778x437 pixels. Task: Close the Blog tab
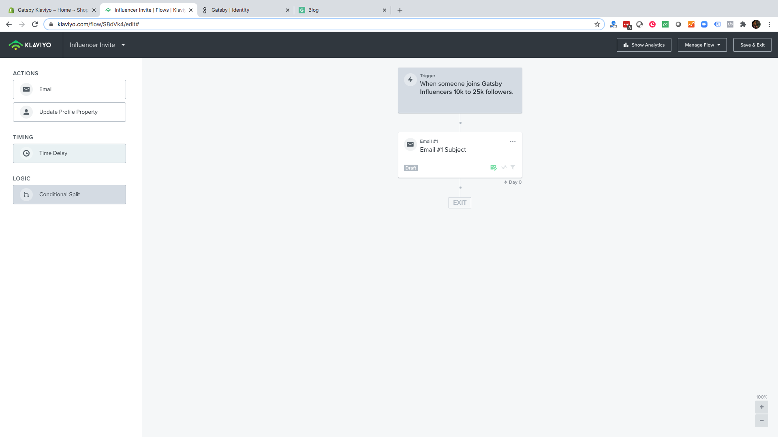384,10
